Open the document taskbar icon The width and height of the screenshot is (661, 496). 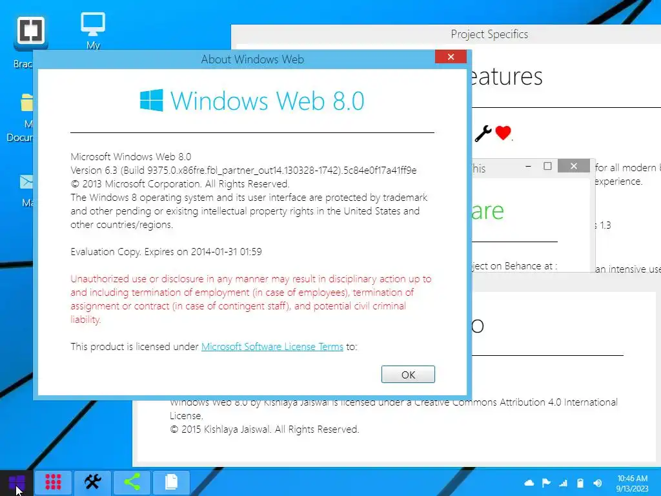171,482
